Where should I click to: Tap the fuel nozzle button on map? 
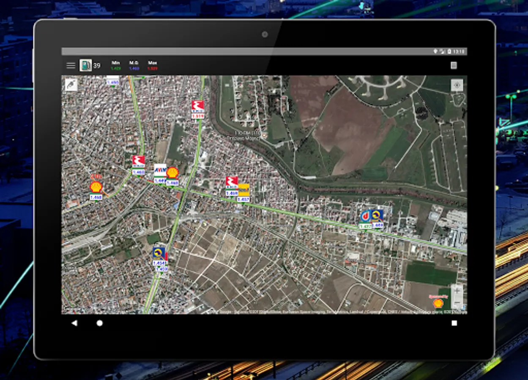(x=71, y=85)
